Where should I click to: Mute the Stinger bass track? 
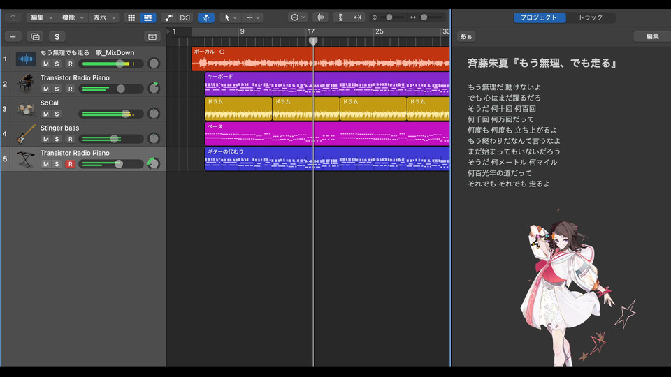coord(46,139)
